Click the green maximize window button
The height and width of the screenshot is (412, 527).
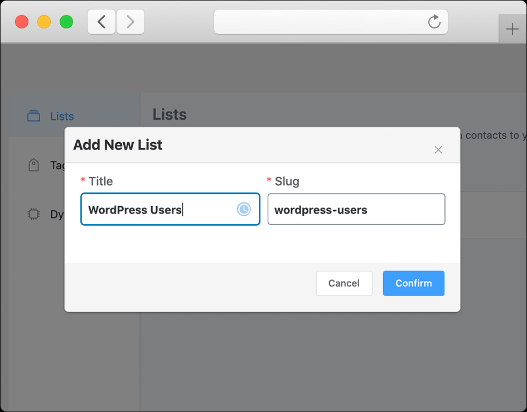click(x=66, y=22)
